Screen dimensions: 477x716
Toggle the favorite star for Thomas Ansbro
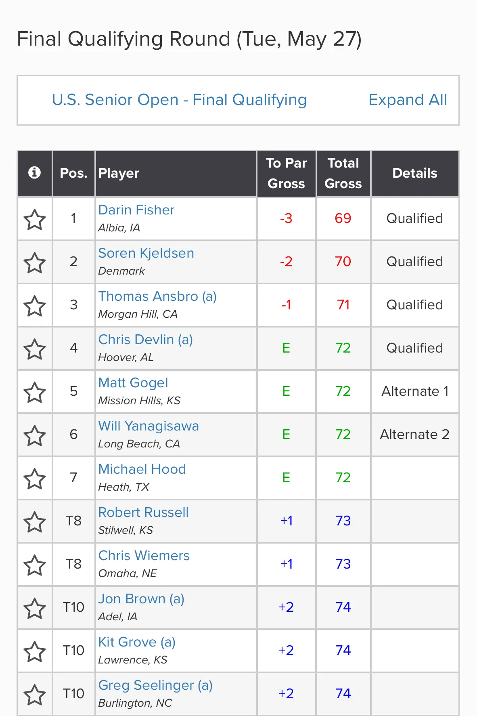point(35,306)
